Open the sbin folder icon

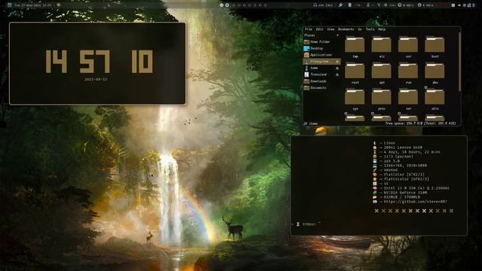tap(435, 97)
